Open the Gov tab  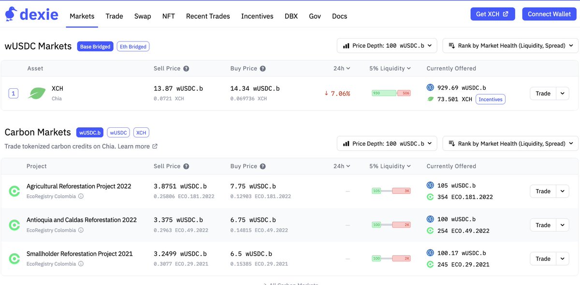pos(315,16)
